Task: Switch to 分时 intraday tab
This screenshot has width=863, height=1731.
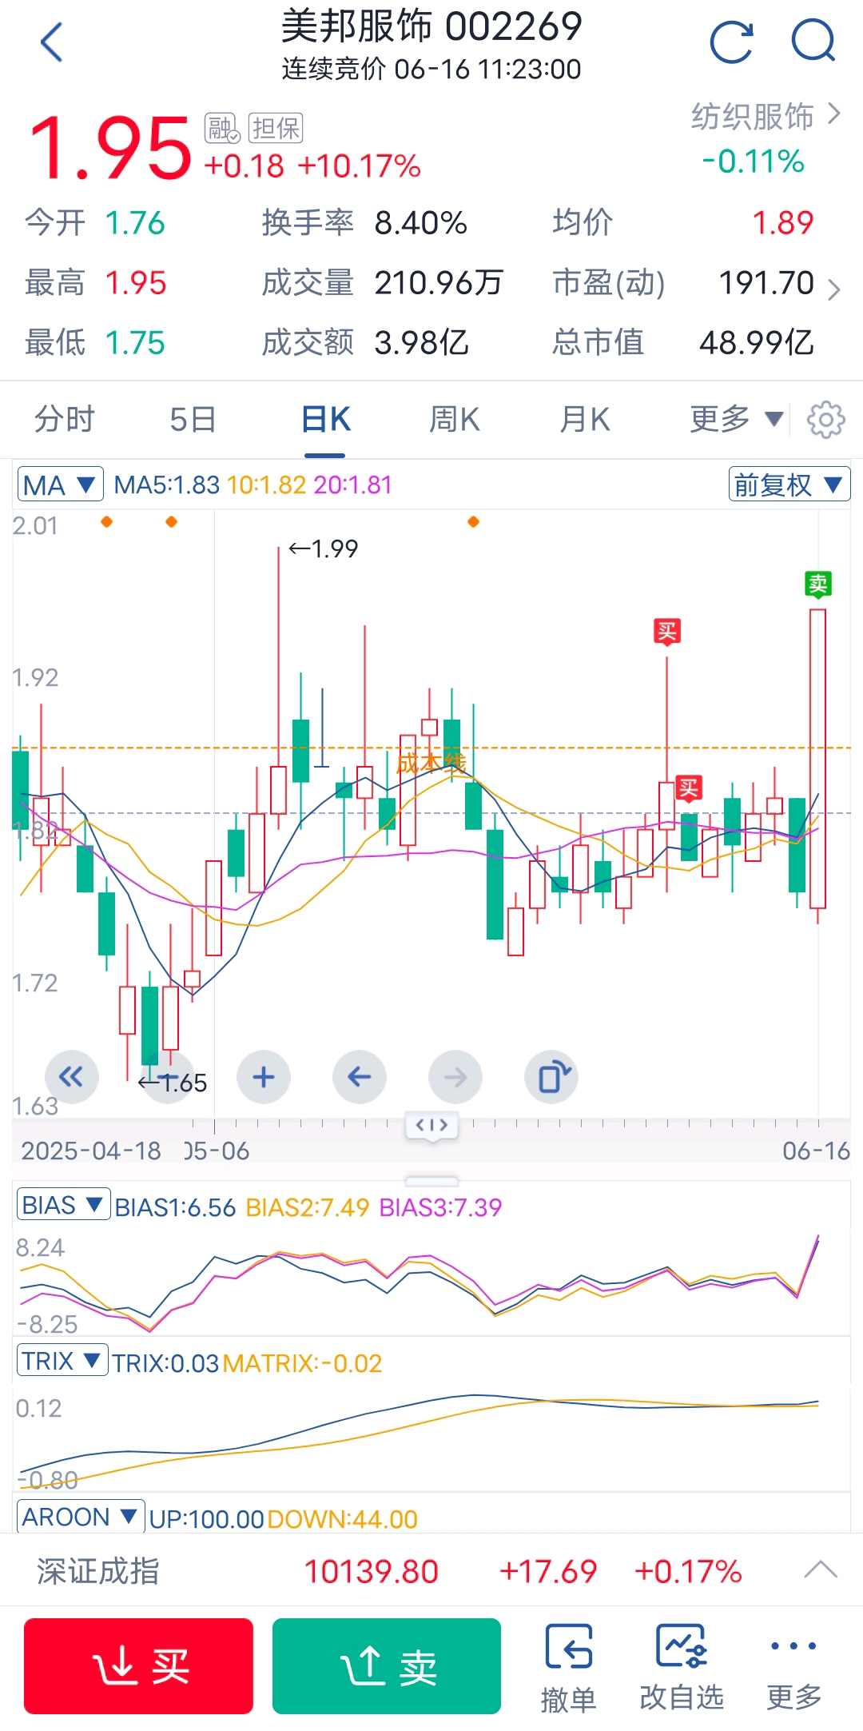Action: coord(64,419)
